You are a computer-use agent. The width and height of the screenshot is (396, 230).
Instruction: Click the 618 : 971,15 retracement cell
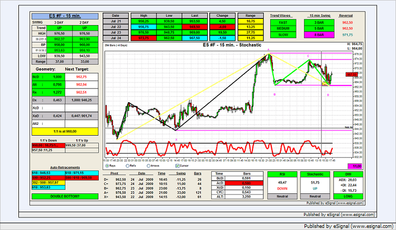tap(80, 172)
